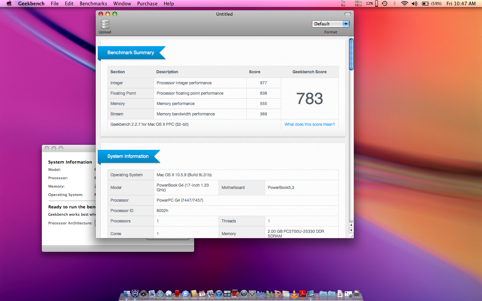
Task: Click the volume speaker icon in the menu bar
Action: pyautogui.click(x=414, y=4)
